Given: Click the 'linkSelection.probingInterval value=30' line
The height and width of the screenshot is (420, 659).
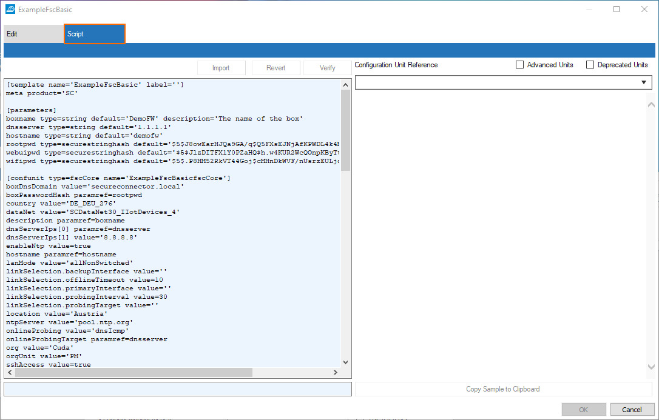Looking at the screenshot, I should pos(87,296).
